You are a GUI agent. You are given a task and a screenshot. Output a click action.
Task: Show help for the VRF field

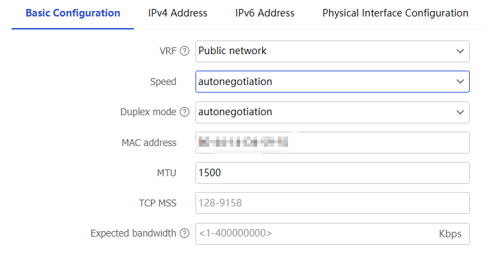pos(185,51)
